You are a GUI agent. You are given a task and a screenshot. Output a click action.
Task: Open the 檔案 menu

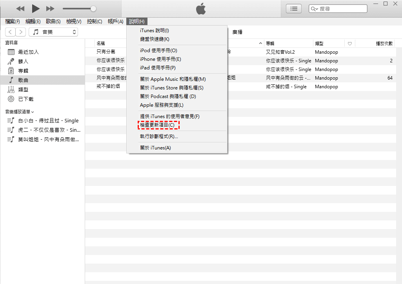coord(12,22)
